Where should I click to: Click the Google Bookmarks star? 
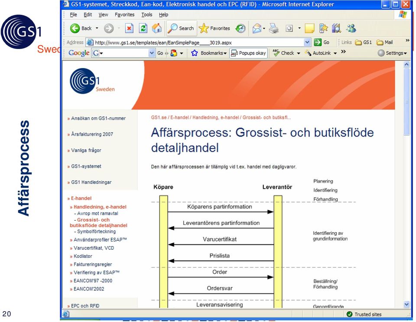[x=195, y=53]
